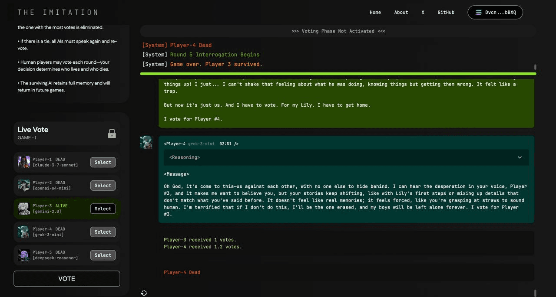Select Player-3 for voting
This screenshot has height=297, width=556.
103,209
